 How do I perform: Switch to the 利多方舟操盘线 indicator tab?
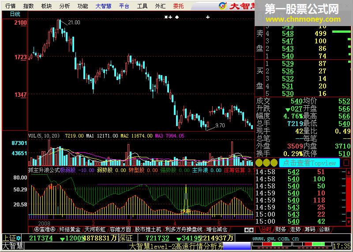pyautogui.click(x=184, y=229)
